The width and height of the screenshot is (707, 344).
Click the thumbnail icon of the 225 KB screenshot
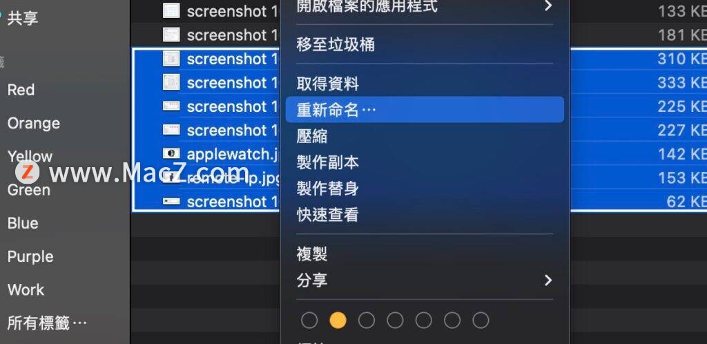[x=171, y=106]
